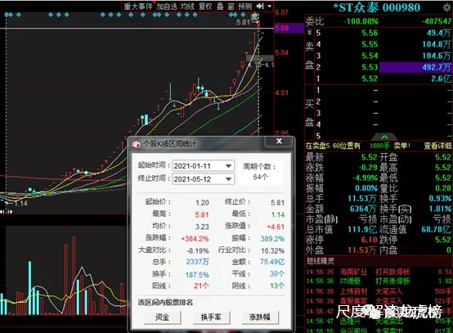Click the 流通值 68.78亿 value

coord(437,230)
